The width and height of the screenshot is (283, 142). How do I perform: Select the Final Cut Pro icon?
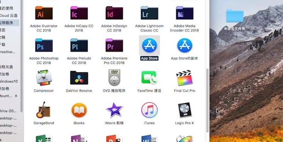(185, 78)
